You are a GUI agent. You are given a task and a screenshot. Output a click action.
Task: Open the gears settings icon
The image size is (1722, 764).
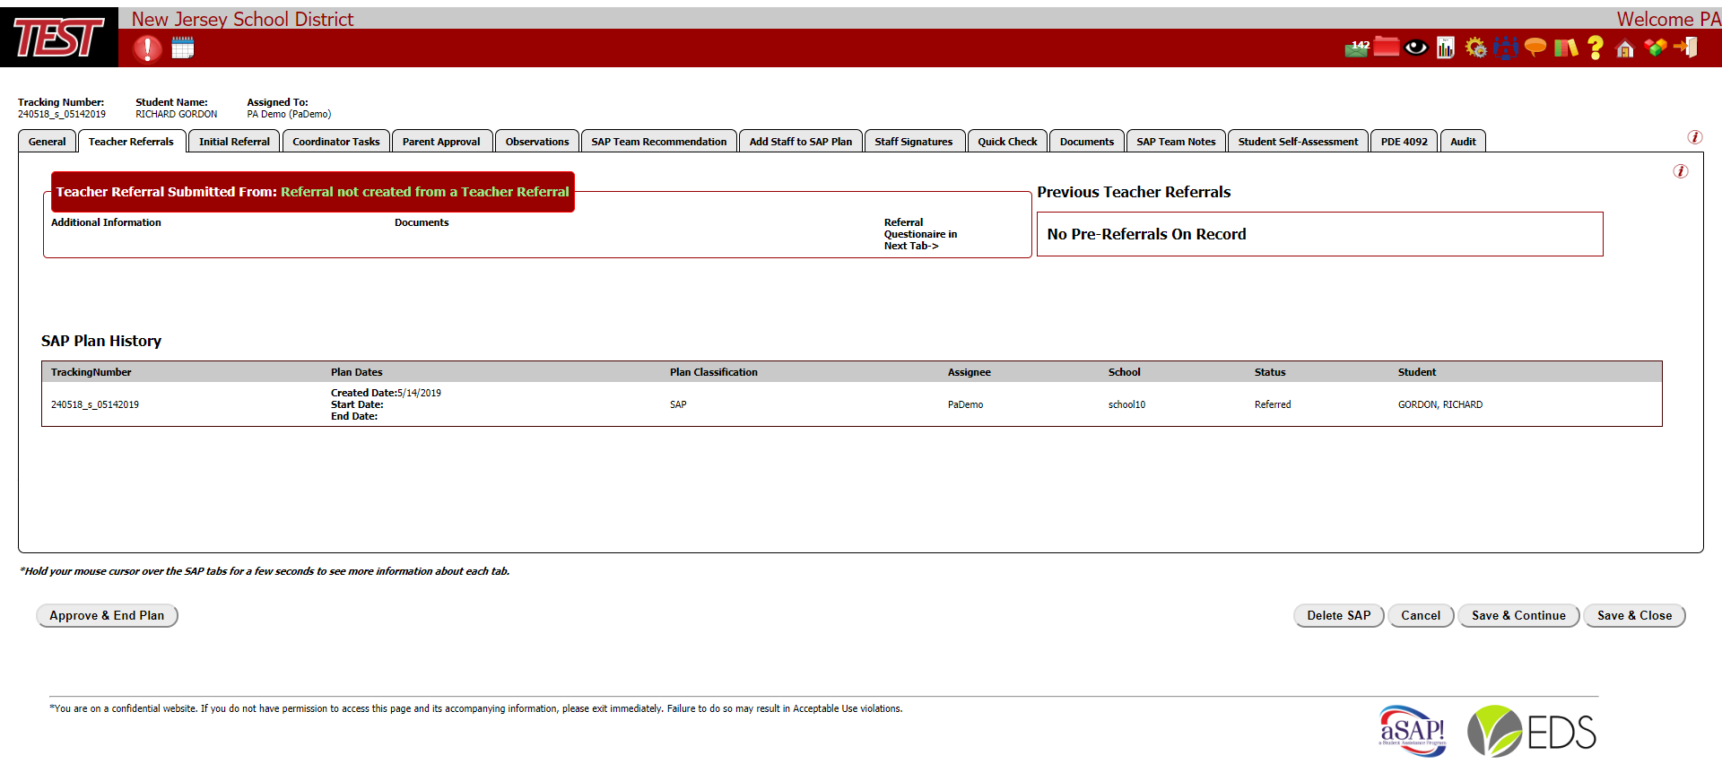click(x=1475, y=48)
